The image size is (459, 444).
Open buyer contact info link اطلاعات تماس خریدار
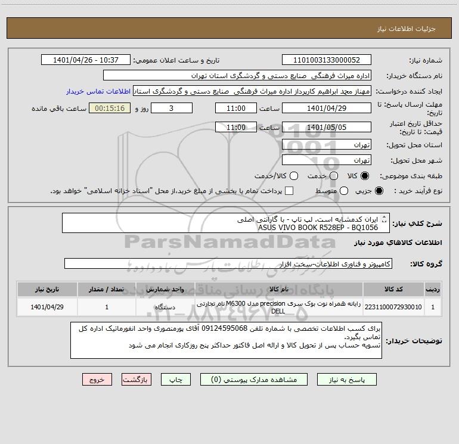(98, 91)
